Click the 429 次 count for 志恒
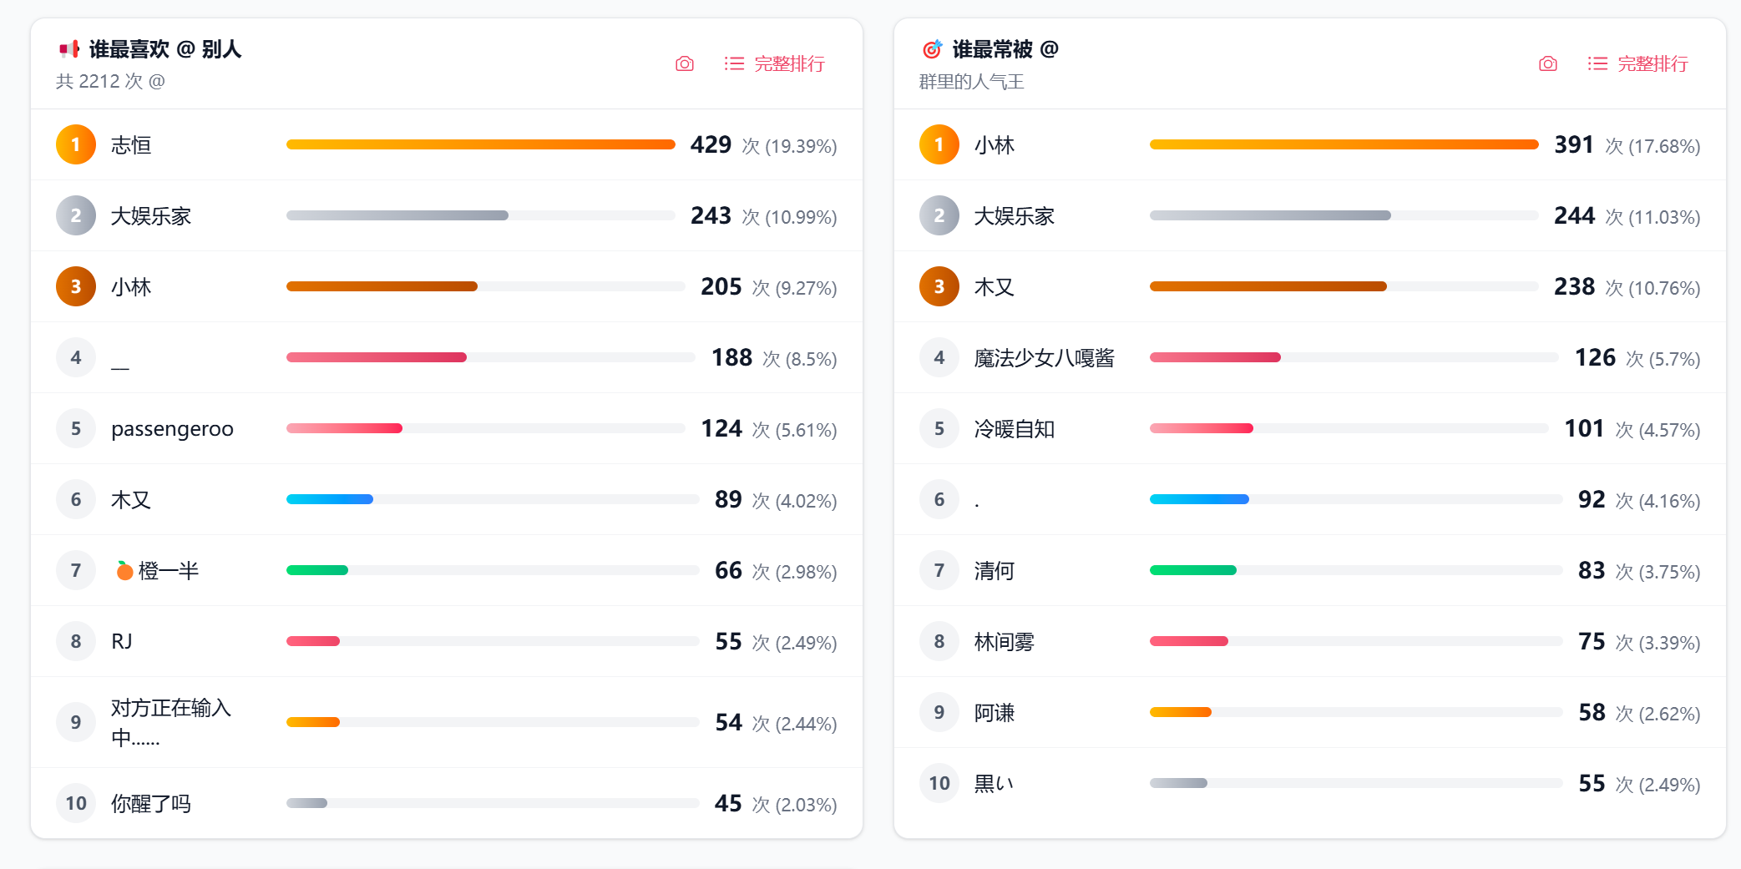The image size is (1741, 869). click(711, 145)
